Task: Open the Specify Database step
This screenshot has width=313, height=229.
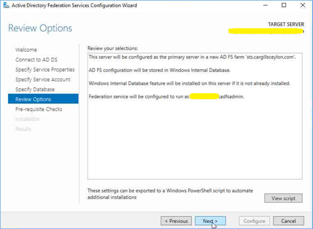Action: coord(35,89)
